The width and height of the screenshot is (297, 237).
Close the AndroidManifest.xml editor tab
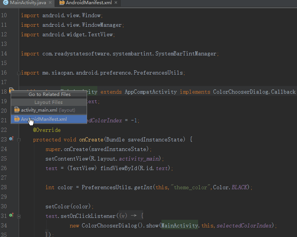[x=116, y=3]
